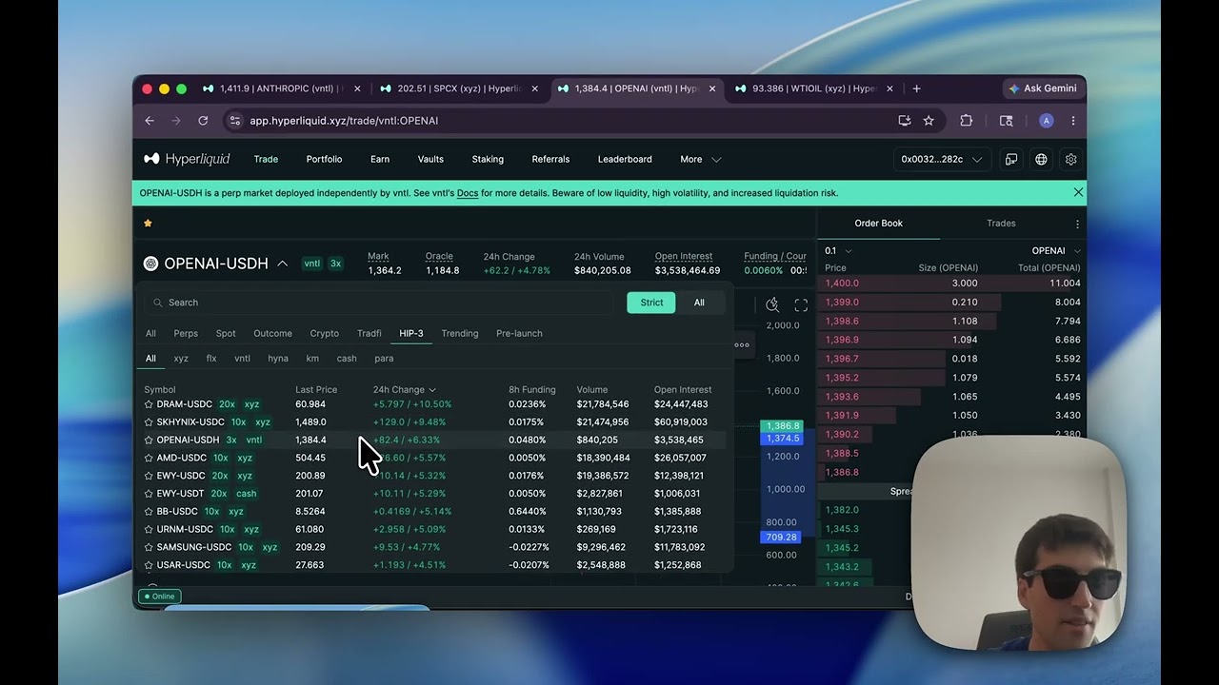Favorite DRAM-USDC with its star icon
Image resolution: width=1219 pixels, height=685 pixels.
(149, 404)
